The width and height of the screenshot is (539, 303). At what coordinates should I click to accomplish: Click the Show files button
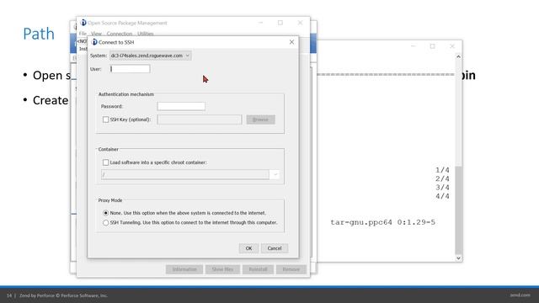point(222,269)
